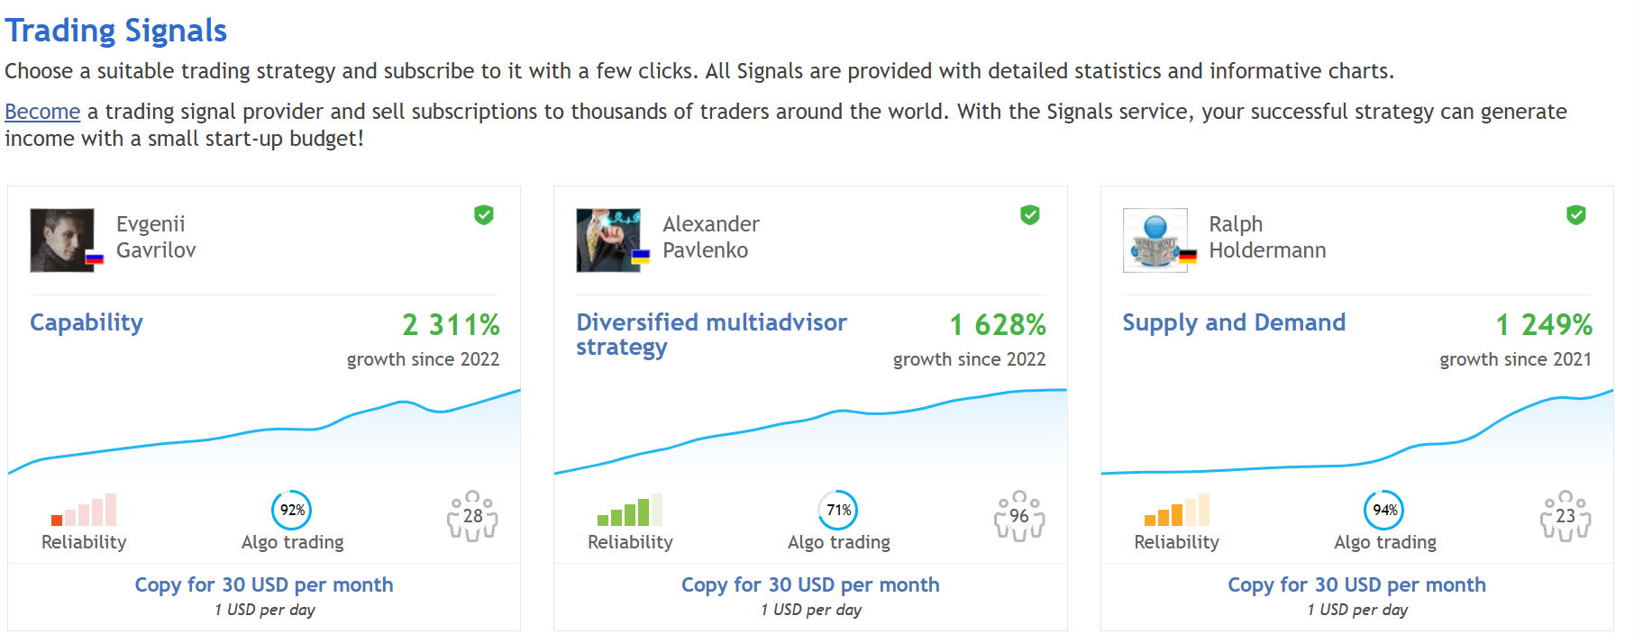This screenshot has height=643, width=1634.
Task: Open the Capability signal title
Action: click(86, 322)
